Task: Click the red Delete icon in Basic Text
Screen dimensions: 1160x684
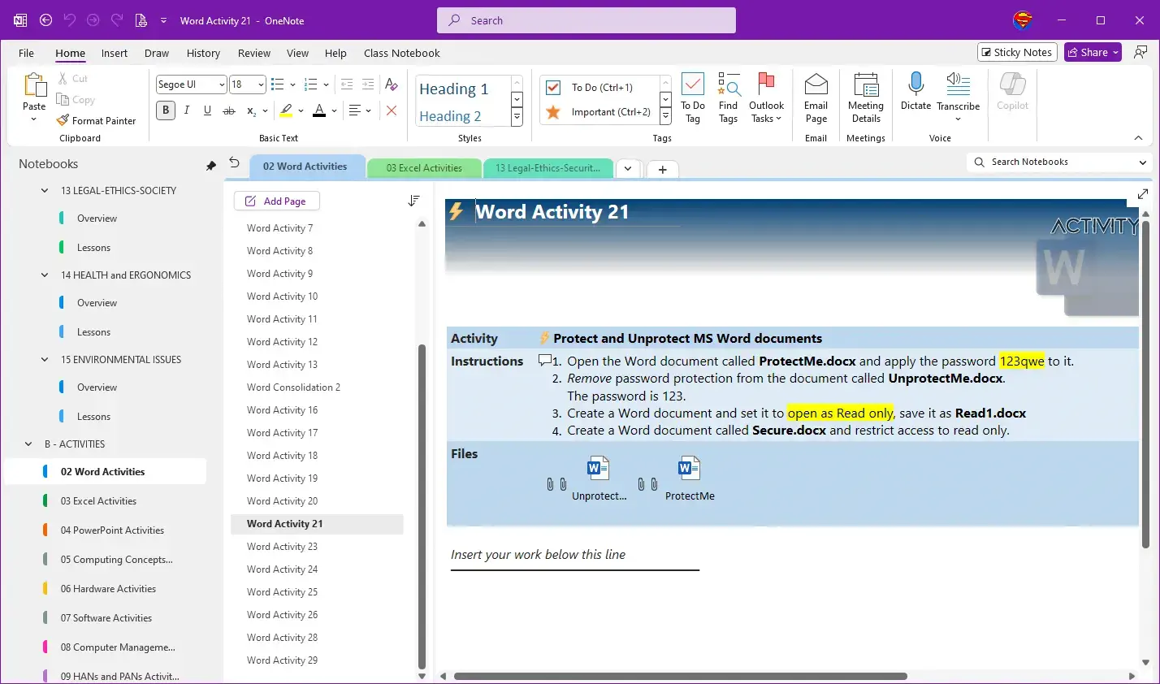Action: [392, 110]
